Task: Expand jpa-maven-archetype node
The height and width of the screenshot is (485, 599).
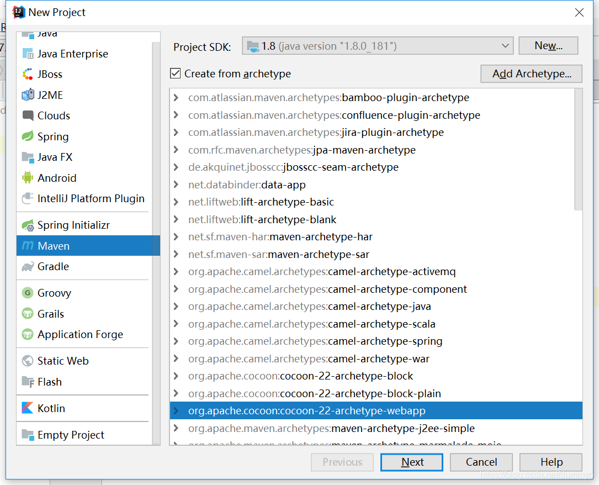Action: coord(176,150)
